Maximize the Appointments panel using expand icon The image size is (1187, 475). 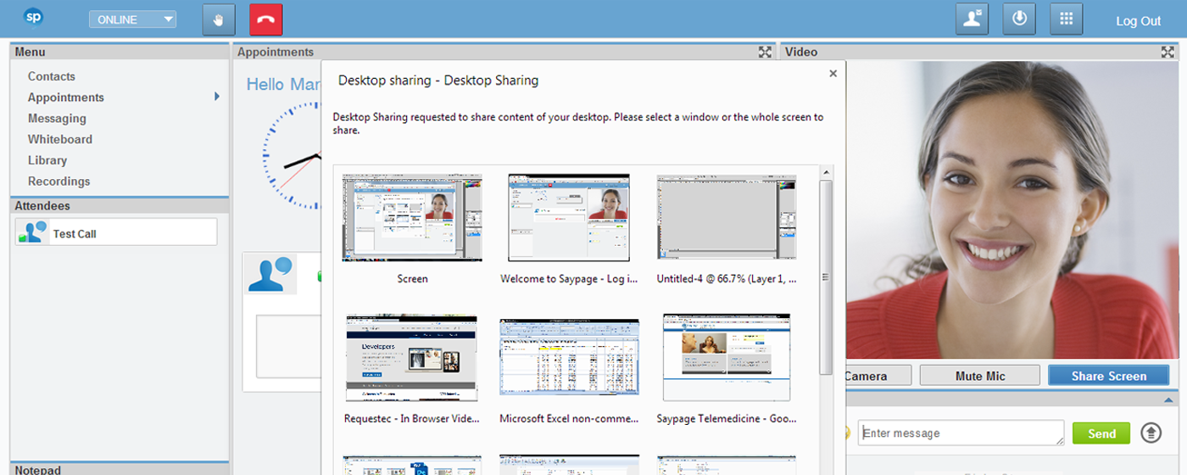(x=765, y=52)
